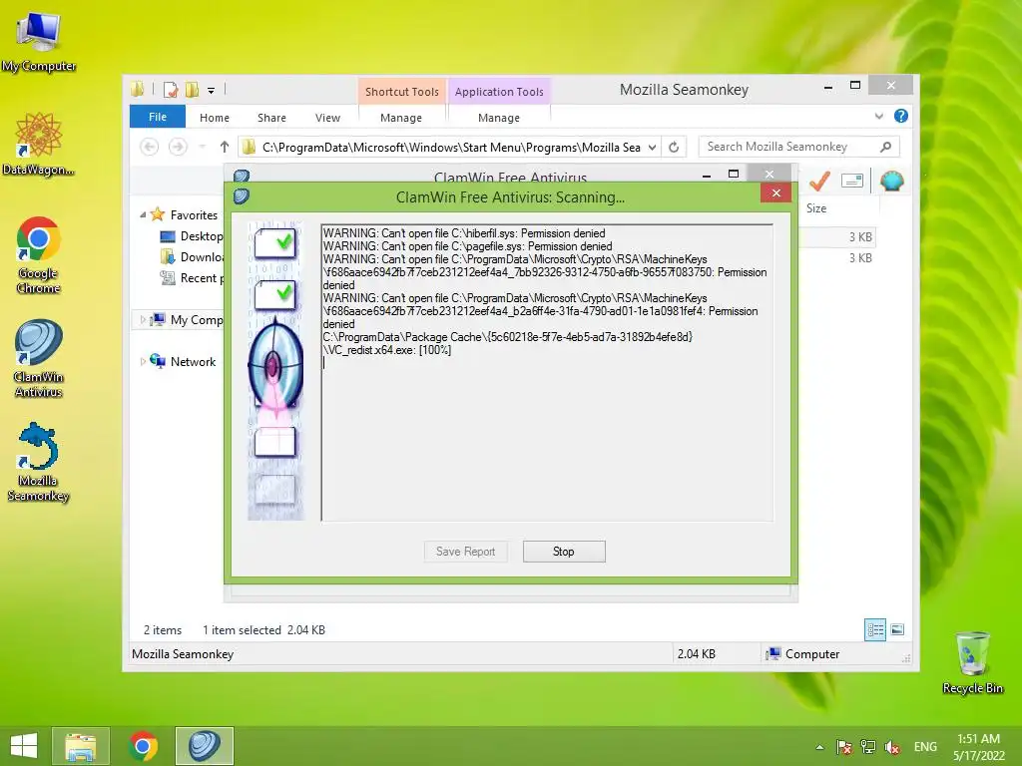
Task: Open Action Center flag tray icon
Action: (844, 747)
